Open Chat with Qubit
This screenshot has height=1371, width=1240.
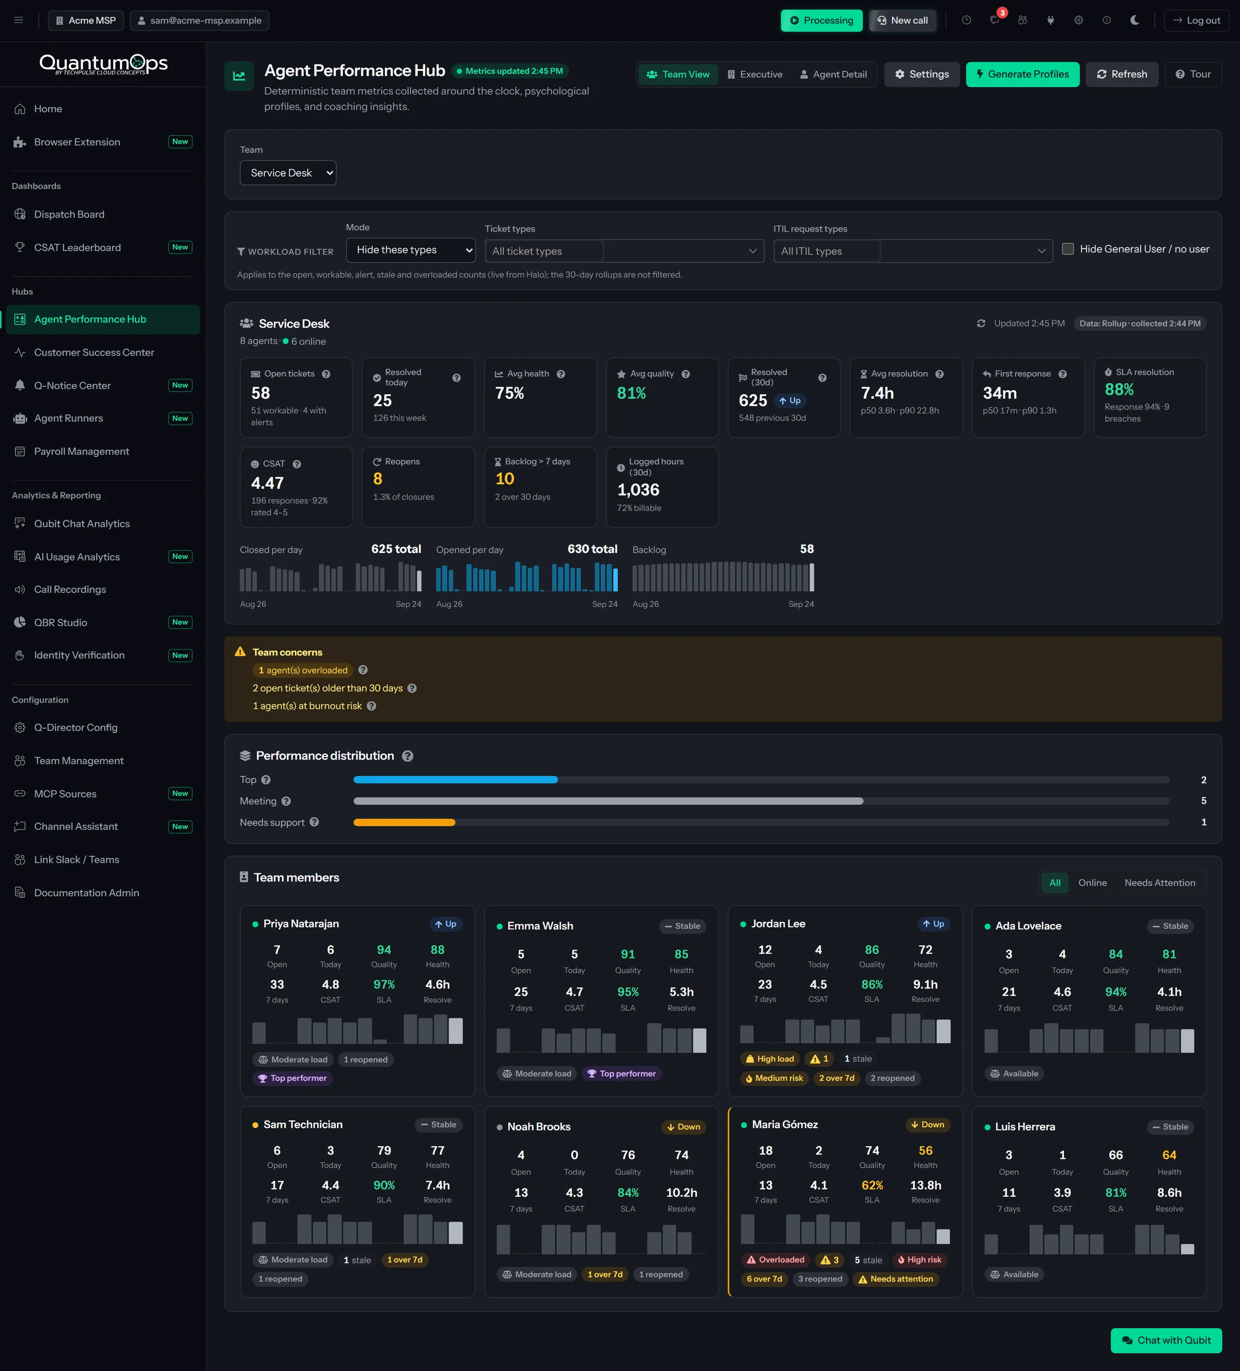[1166, 1341]
